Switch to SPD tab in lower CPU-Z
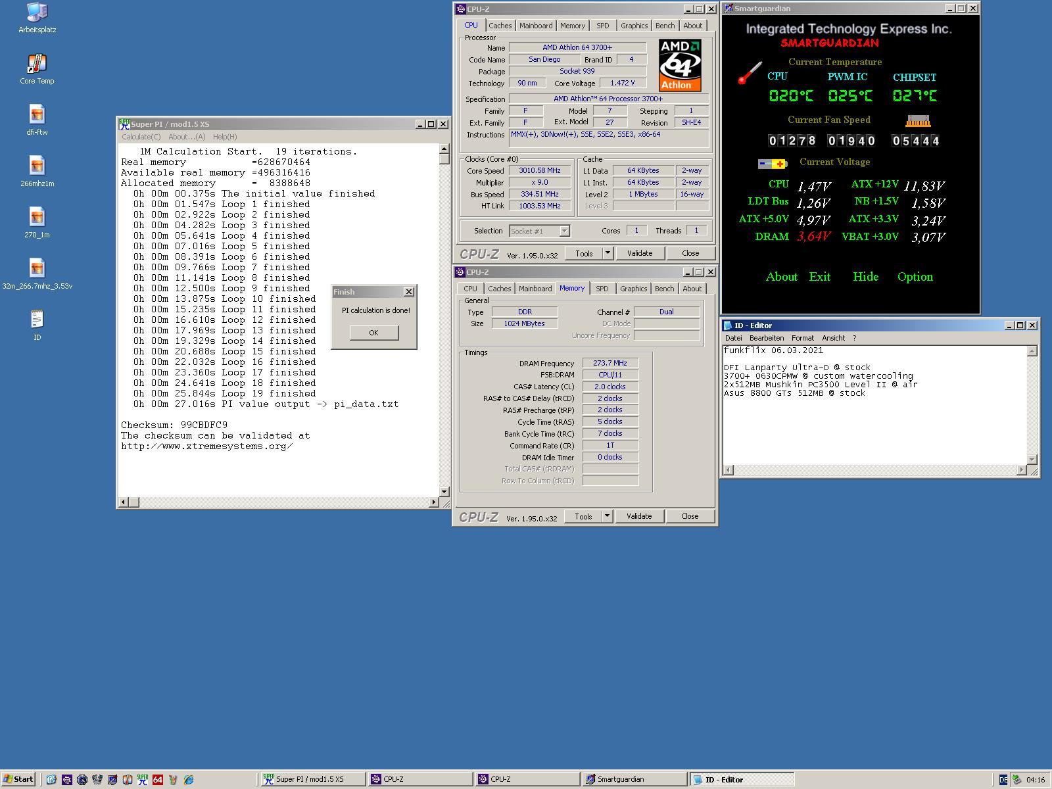 click(602, 289)
